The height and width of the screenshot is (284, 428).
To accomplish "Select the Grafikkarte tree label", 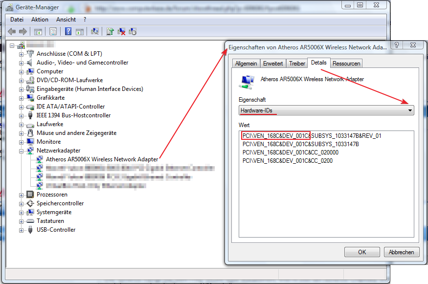I will tap(51, 98).
